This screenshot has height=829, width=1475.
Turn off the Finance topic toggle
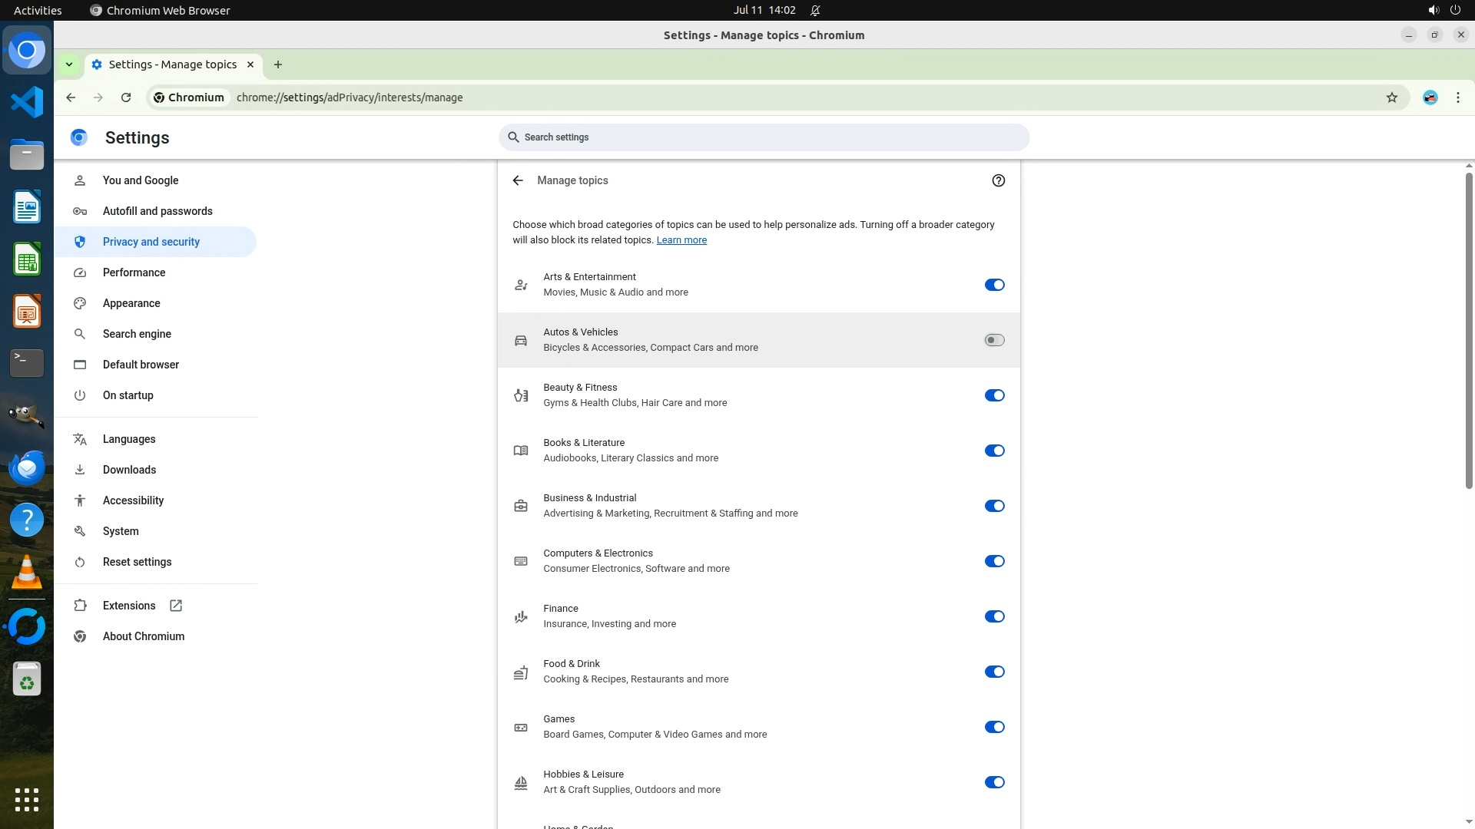click(x=994, y=616)
